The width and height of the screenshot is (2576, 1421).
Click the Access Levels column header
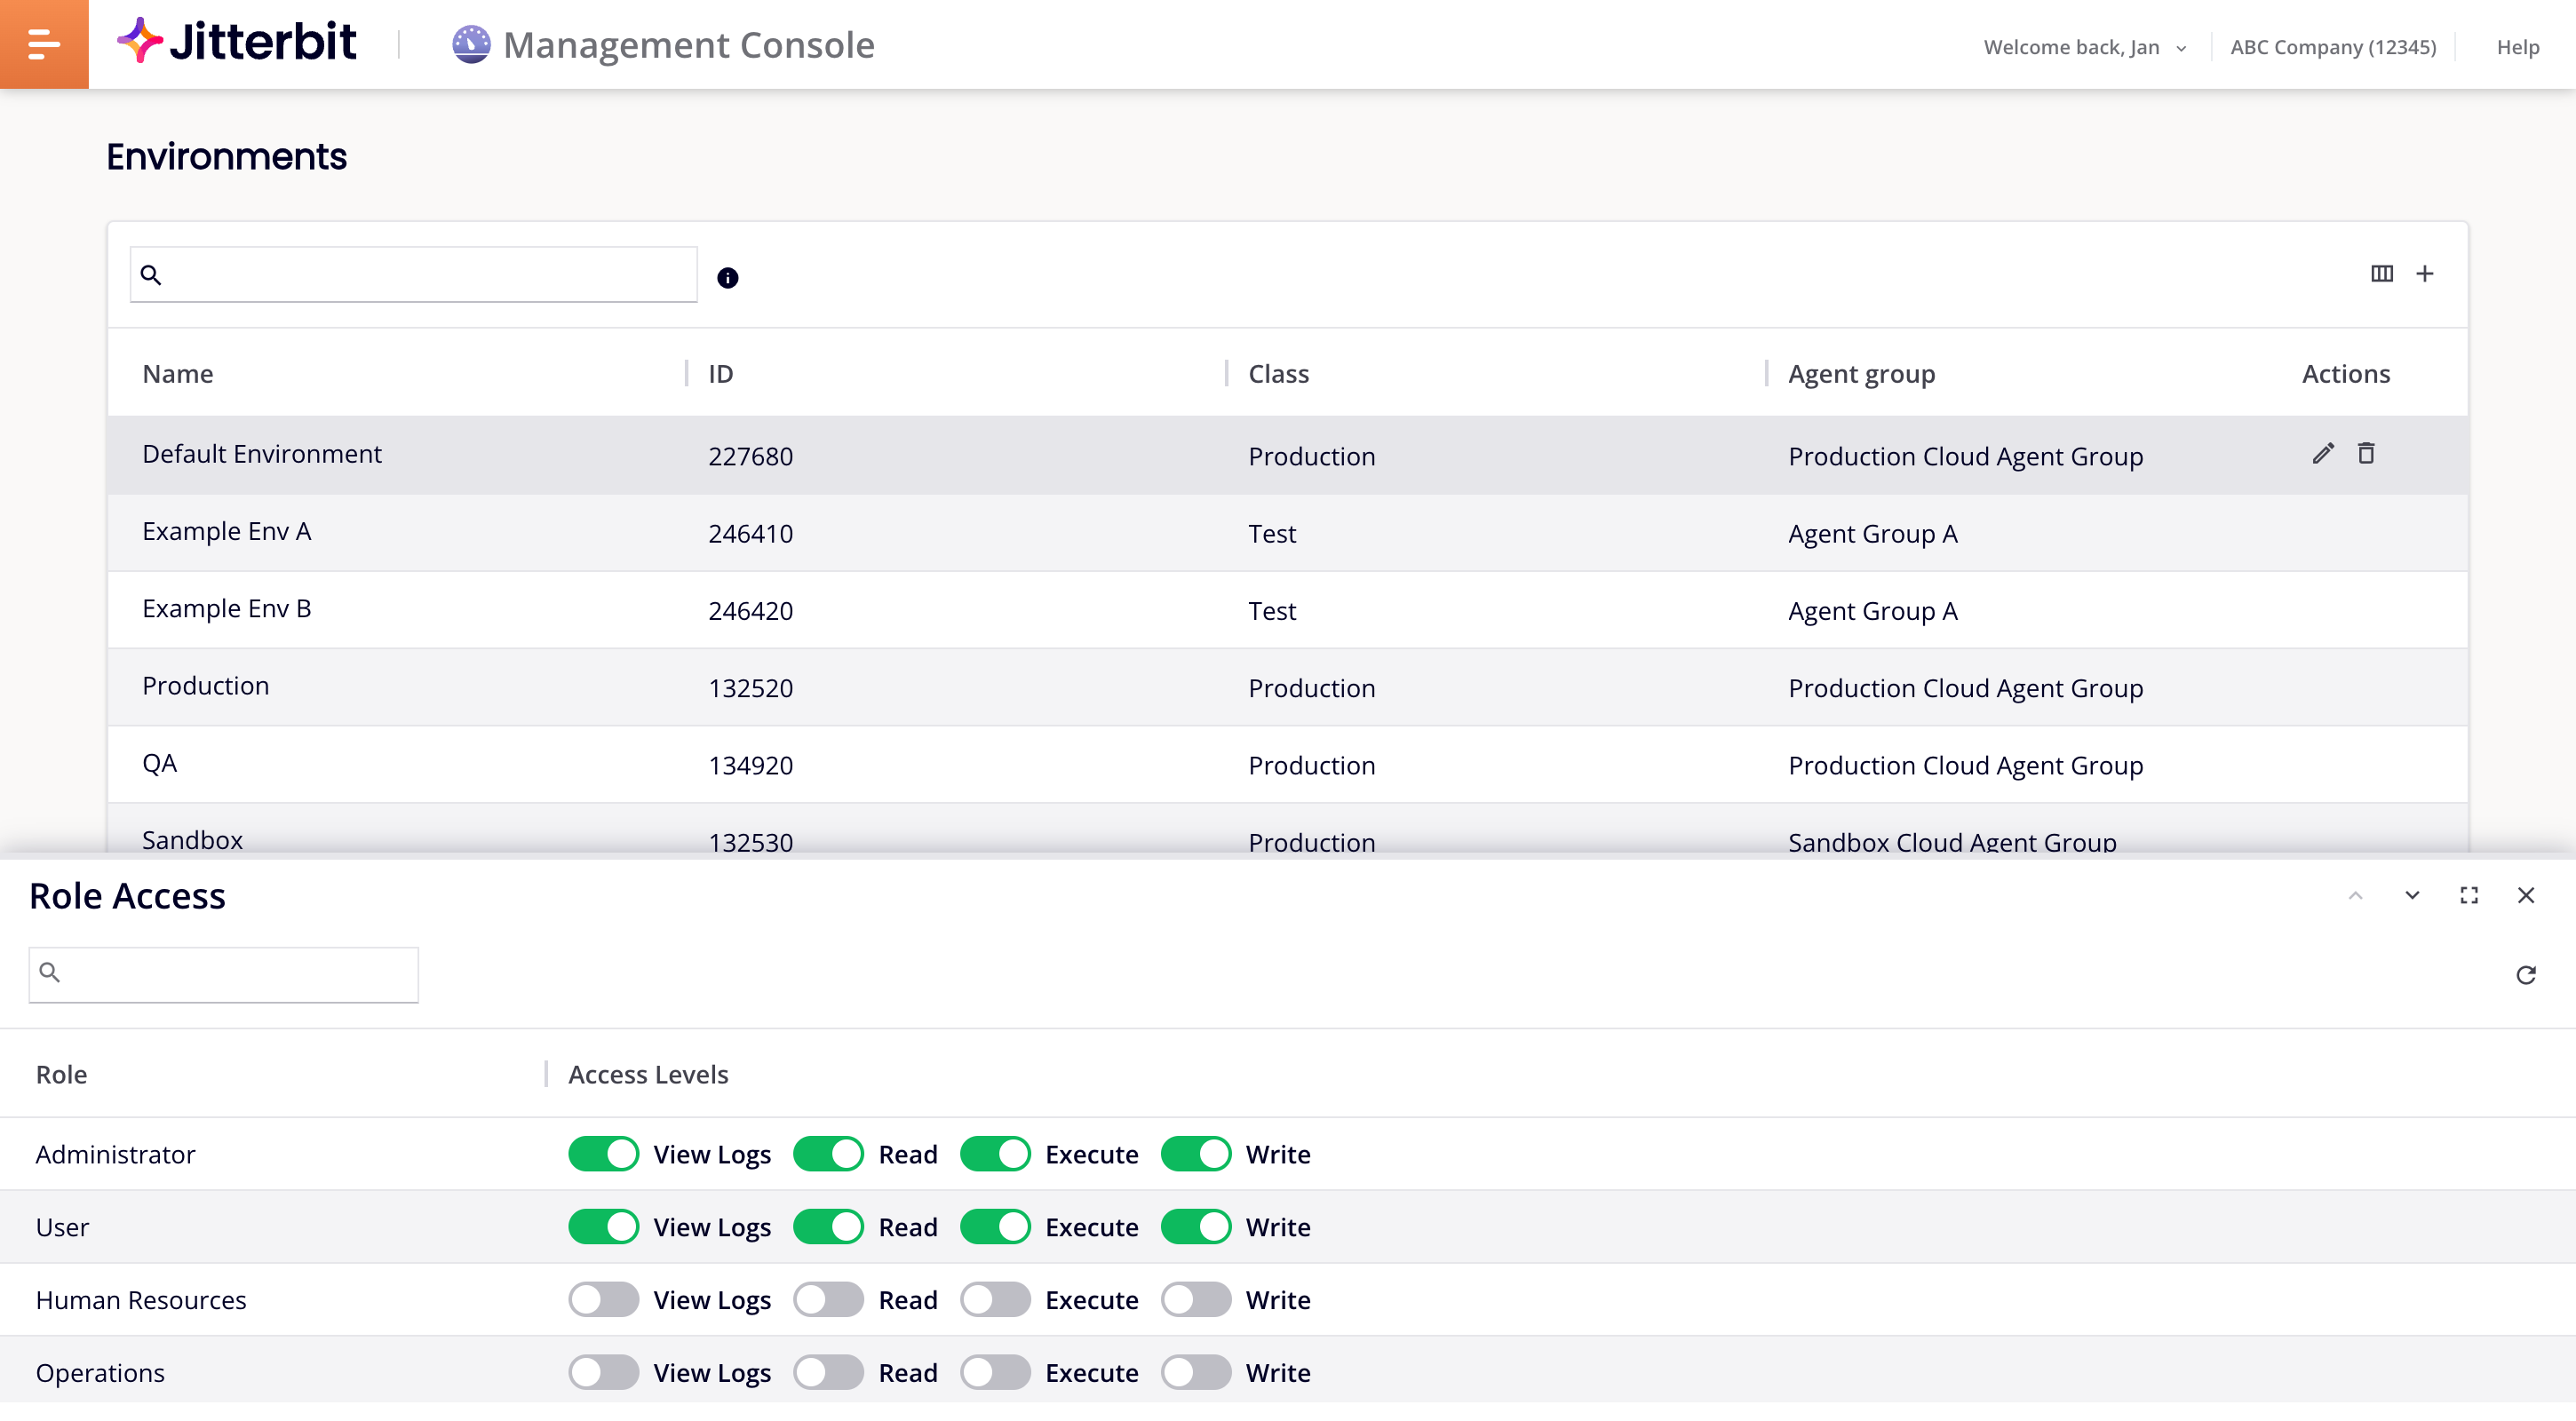point(649,1075)
